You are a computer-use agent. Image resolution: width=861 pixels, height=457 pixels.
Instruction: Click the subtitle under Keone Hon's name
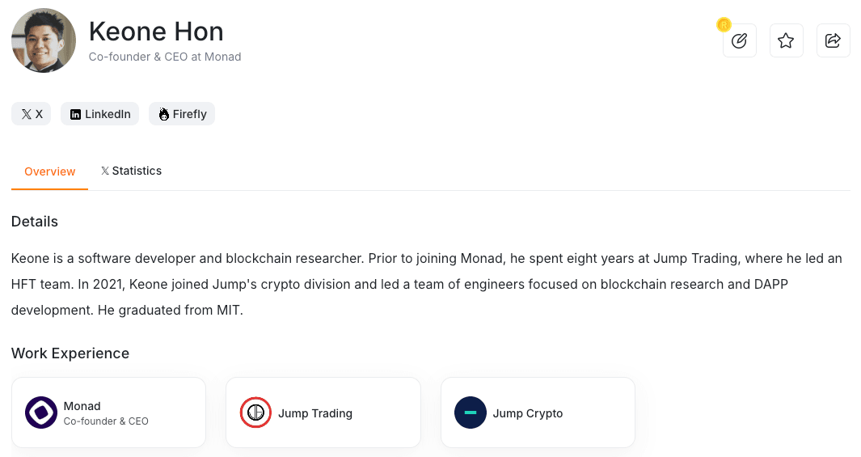(165, 57)
